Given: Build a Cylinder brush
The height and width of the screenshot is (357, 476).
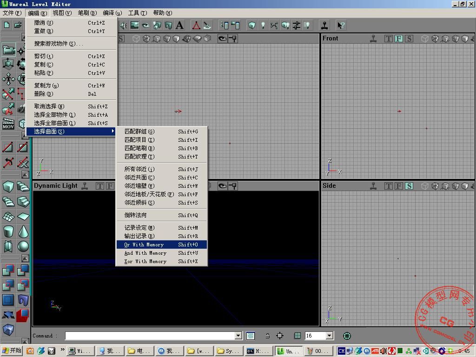Looking at the screenshot, I should (8, 231).
